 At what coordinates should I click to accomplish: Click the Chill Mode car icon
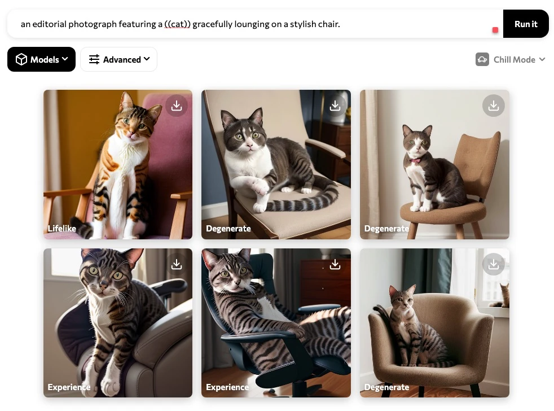(x=482, y=59)
